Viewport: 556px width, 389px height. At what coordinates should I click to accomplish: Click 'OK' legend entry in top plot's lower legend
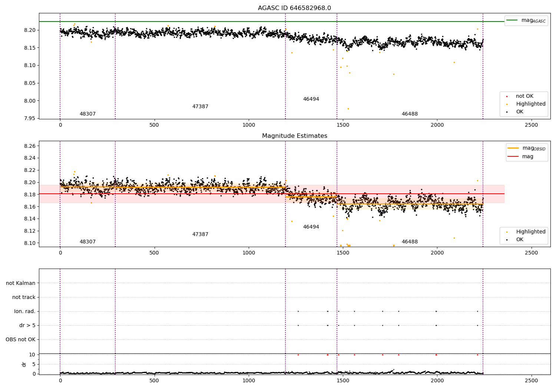[515, 112]
